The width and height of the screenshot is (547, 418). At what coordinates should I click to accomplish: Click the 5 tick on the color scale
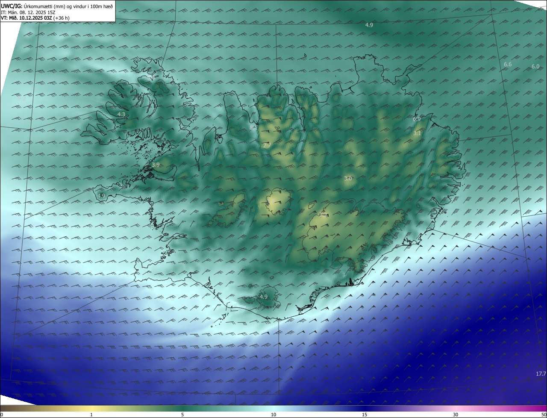(182, 415)
